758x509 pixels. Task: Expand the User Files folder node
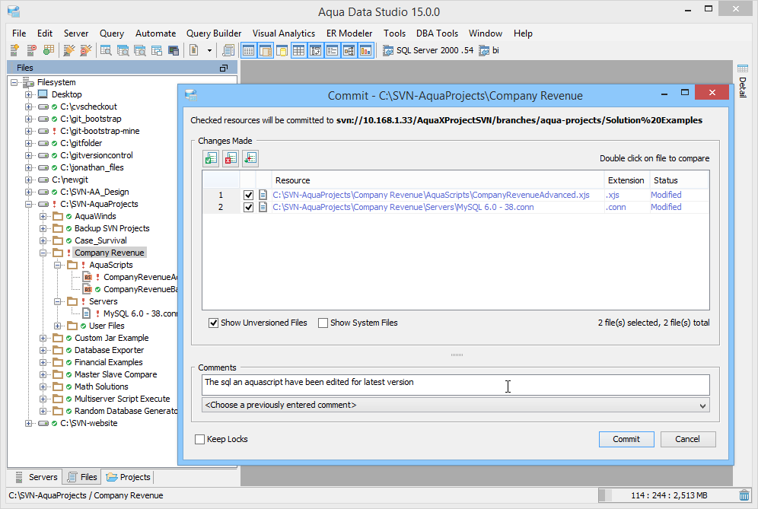point(58,326)
